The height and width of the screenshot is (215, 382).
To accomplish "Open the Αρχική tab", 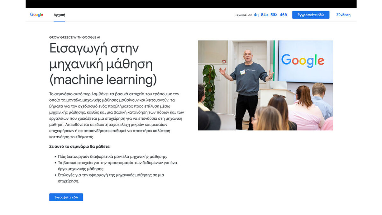I will pyautogui.click(x=59, y=15).
